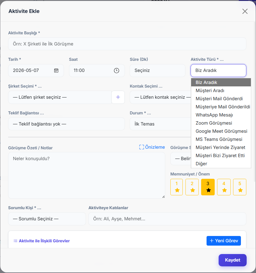Screen dimensions: 256x273
Task: Focus the Aktiviteye Katılanlar input
Action: [x=167, y=219]
